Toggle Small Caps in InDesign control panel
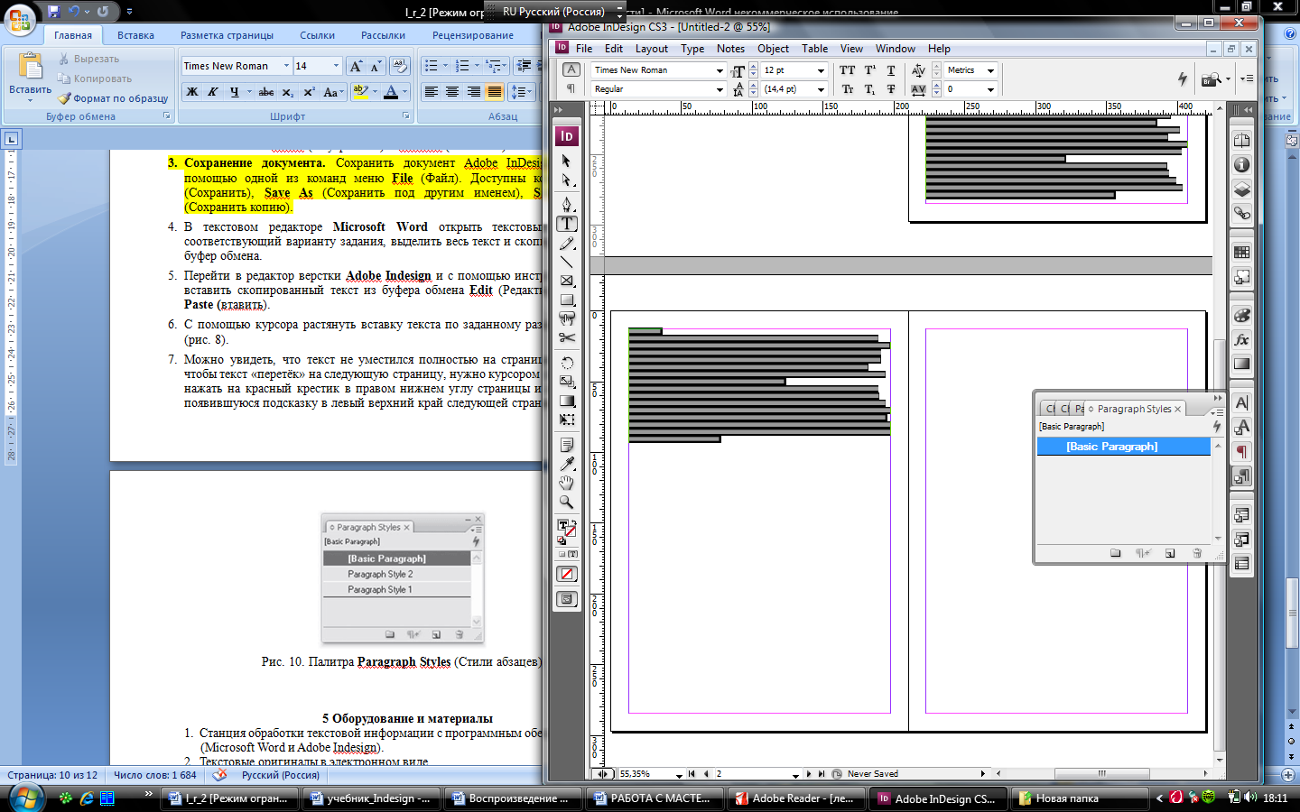This screenshot has height=812, width=1300. 847,88
